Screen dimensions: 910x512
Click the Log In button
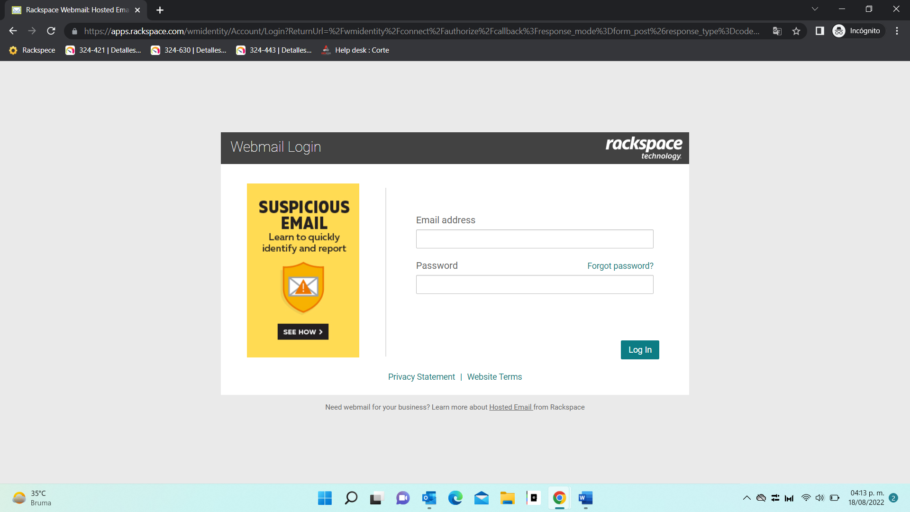(639, 350)
